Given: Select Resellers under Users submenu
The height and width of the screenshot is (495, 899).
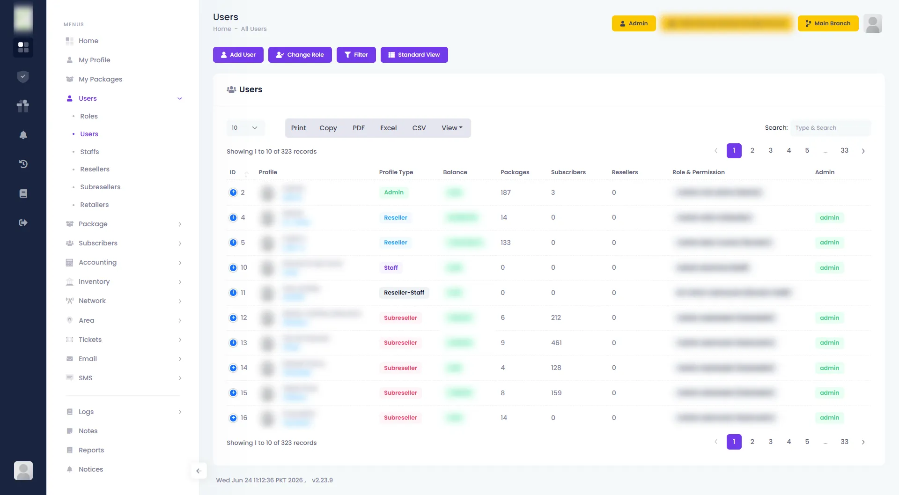Looking at the screenshot, I should point(95,169).
